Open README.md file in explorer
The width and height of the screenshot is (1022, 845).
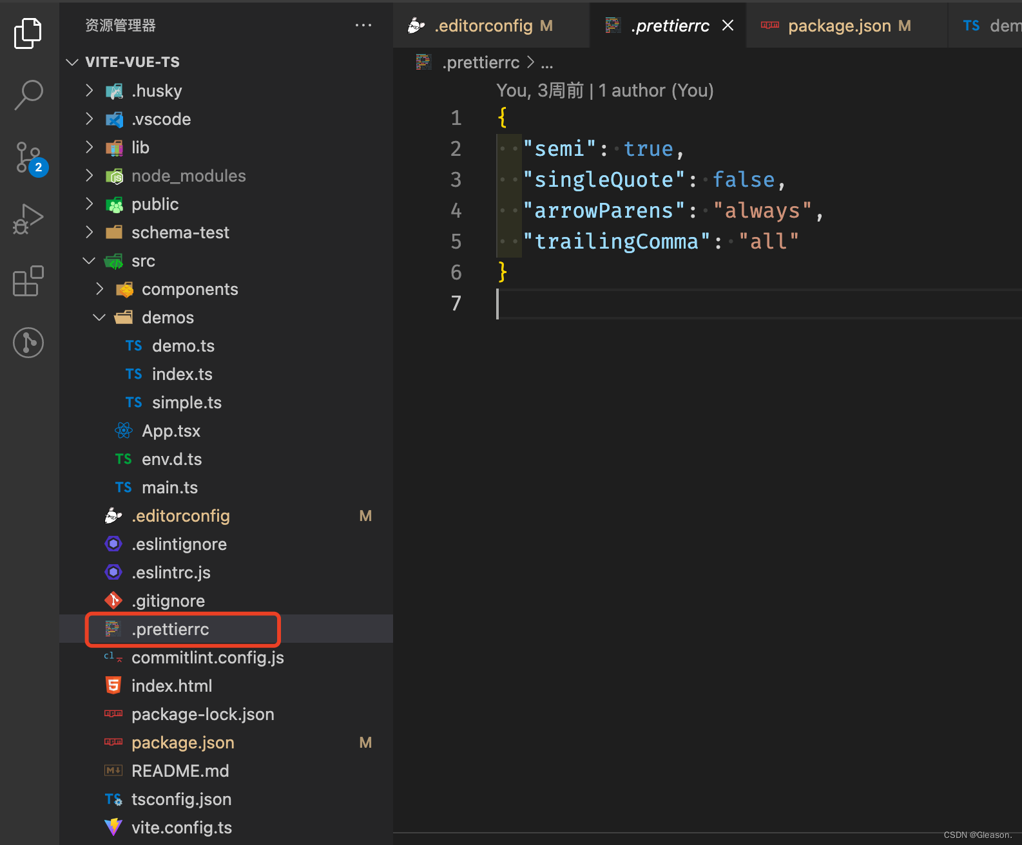tap(226, 771)
